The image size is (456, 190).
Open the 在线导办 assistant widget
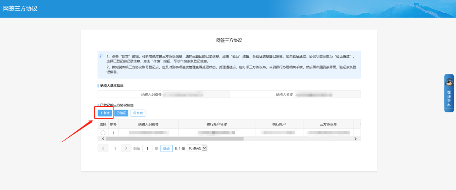pyautogui.click(x=449, y=93)
